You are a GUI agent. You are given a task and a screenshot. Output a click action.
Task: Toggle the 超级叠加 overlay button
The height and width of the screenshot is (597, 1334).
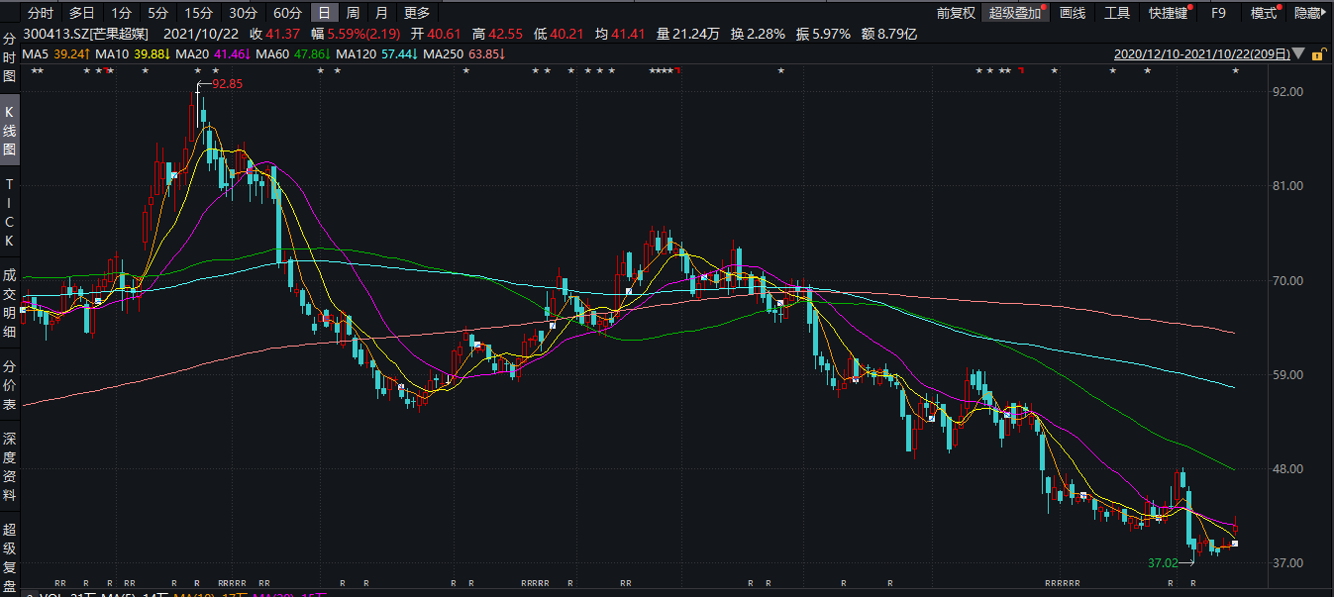tap(1015, 13)
